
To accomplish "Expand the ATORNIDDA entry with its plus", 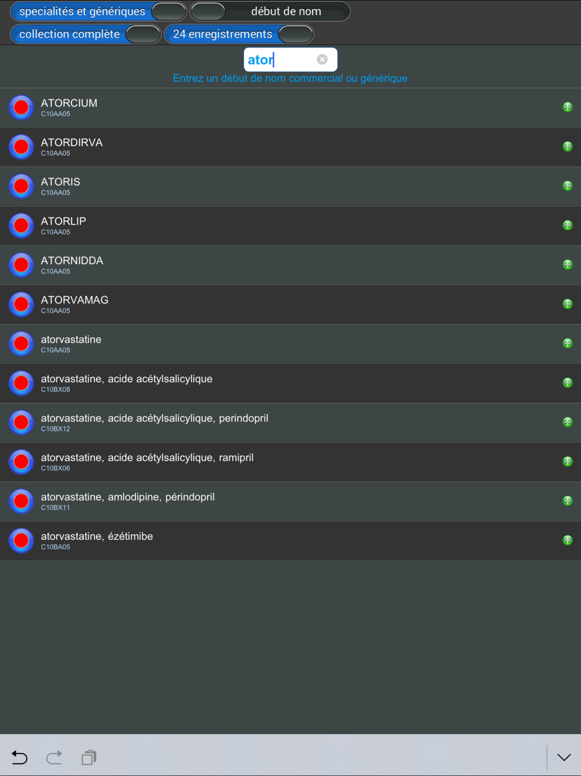I will (x=568, y=265).
